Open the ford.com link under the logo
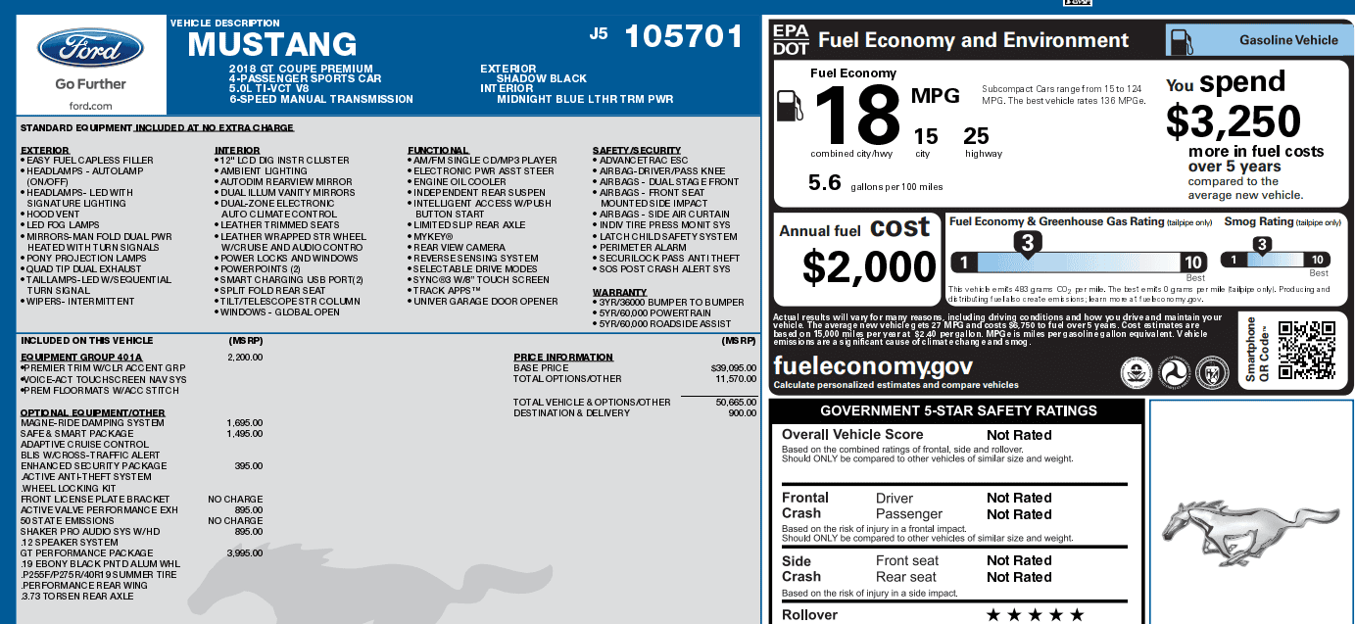 coord(90,106)
